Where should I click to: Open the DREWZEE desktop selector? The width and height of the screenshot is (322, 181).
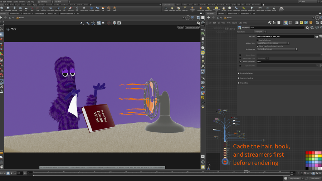point(45,2)
